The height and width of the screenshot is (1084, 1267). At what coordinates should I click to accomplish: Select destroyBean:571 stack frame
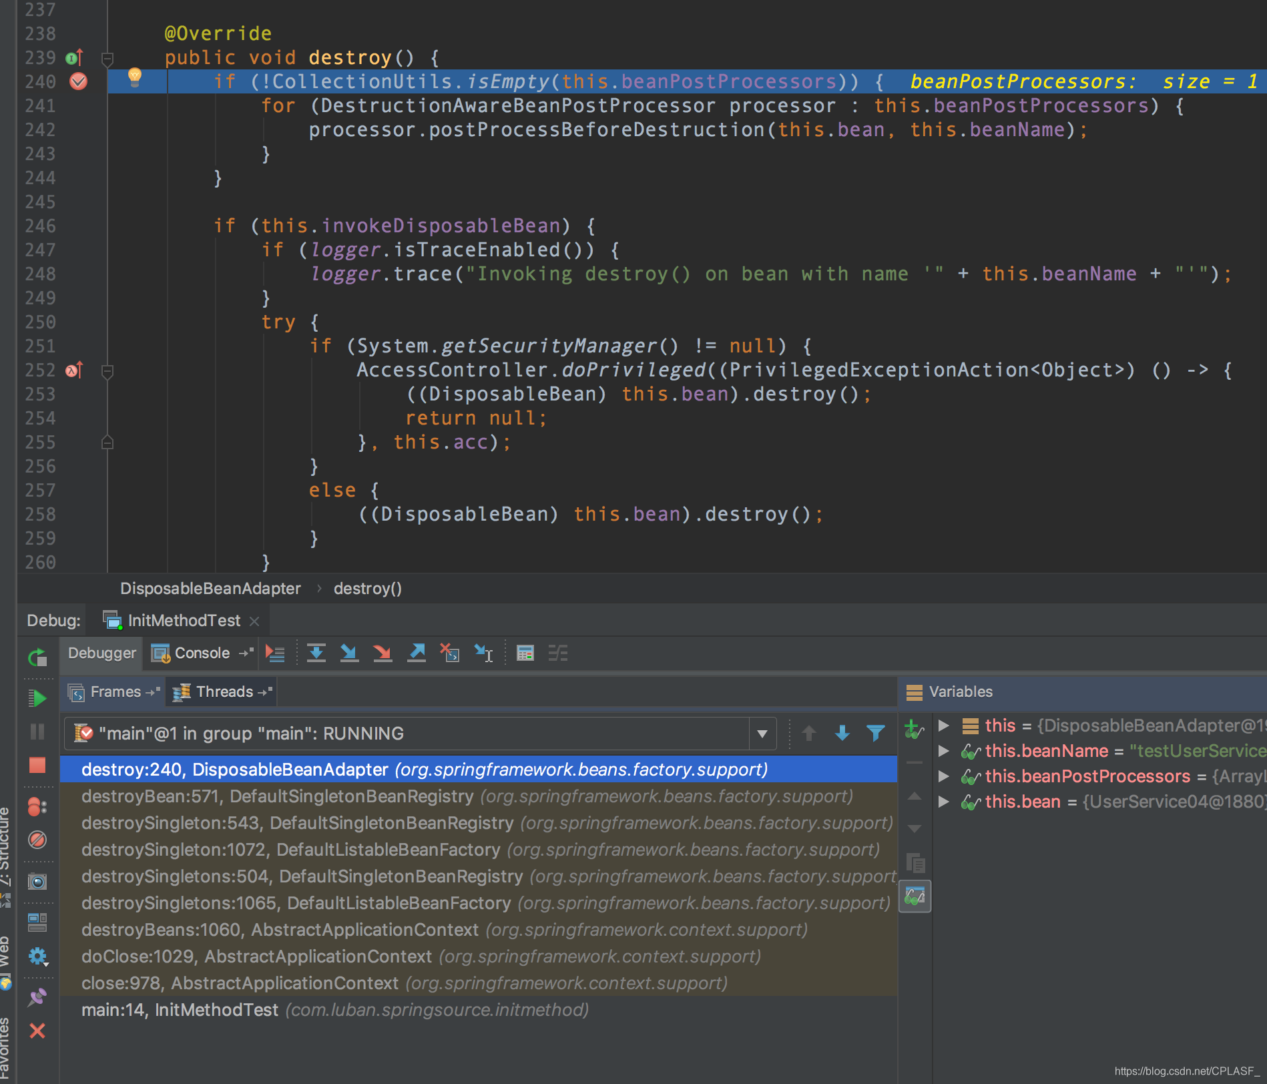click(479, 796)
